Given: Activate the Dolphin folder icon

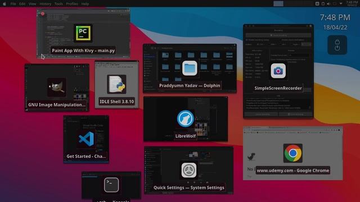Looking at the screenshot, I should [190, 68].
